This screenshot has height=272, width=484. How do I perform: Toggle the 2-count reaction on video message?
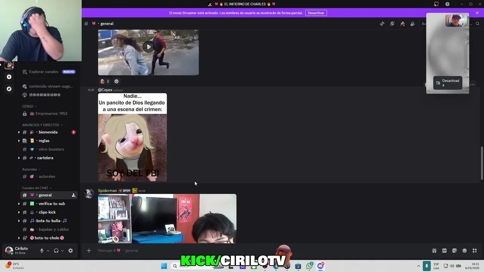(105, 81)
